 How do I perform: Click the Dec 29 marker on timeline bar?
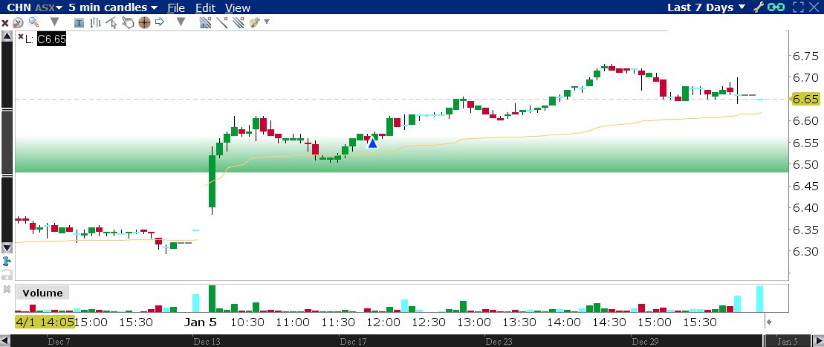(x=645, y=342)
